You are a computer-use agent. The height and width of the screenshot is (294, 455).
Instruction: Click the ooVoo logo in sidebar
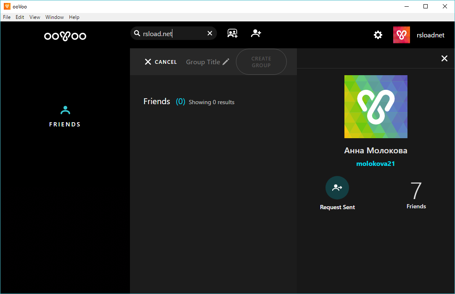coord(65,36)
